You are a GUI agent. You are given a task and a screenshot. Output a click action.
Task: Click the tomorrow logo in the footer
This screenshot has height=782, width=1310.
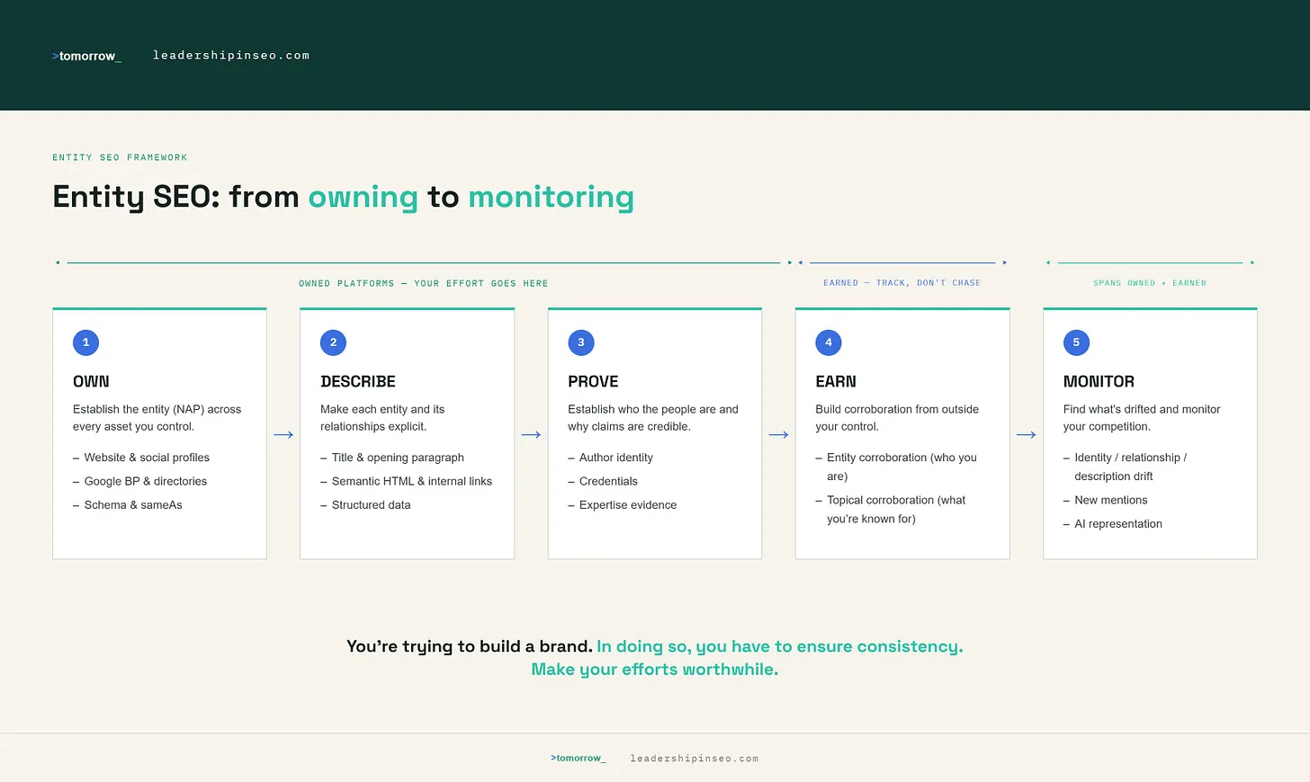pyautogui.click(x=579, y=759)
